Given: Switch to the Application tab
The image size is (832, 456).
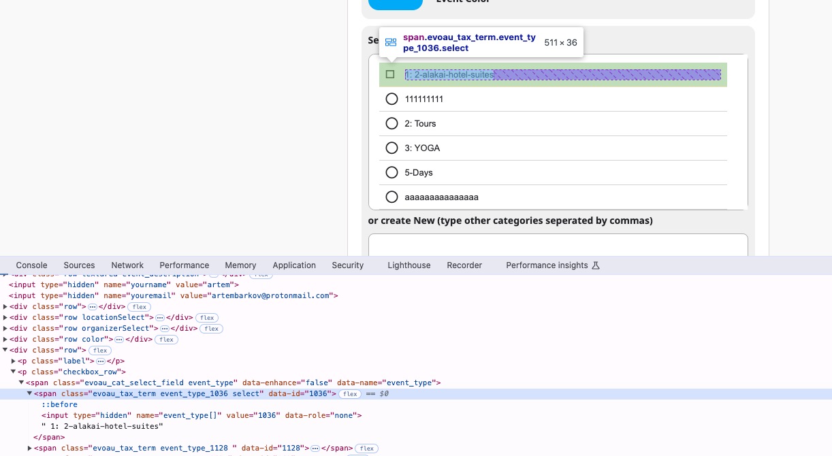Looking at the screenshot, I should 294,265.
